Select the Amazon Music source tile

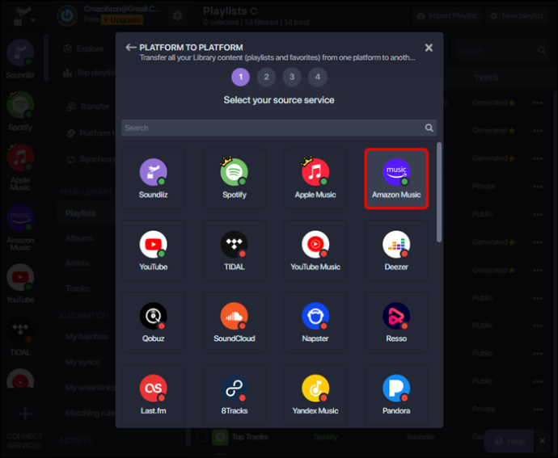pos(396,179)
